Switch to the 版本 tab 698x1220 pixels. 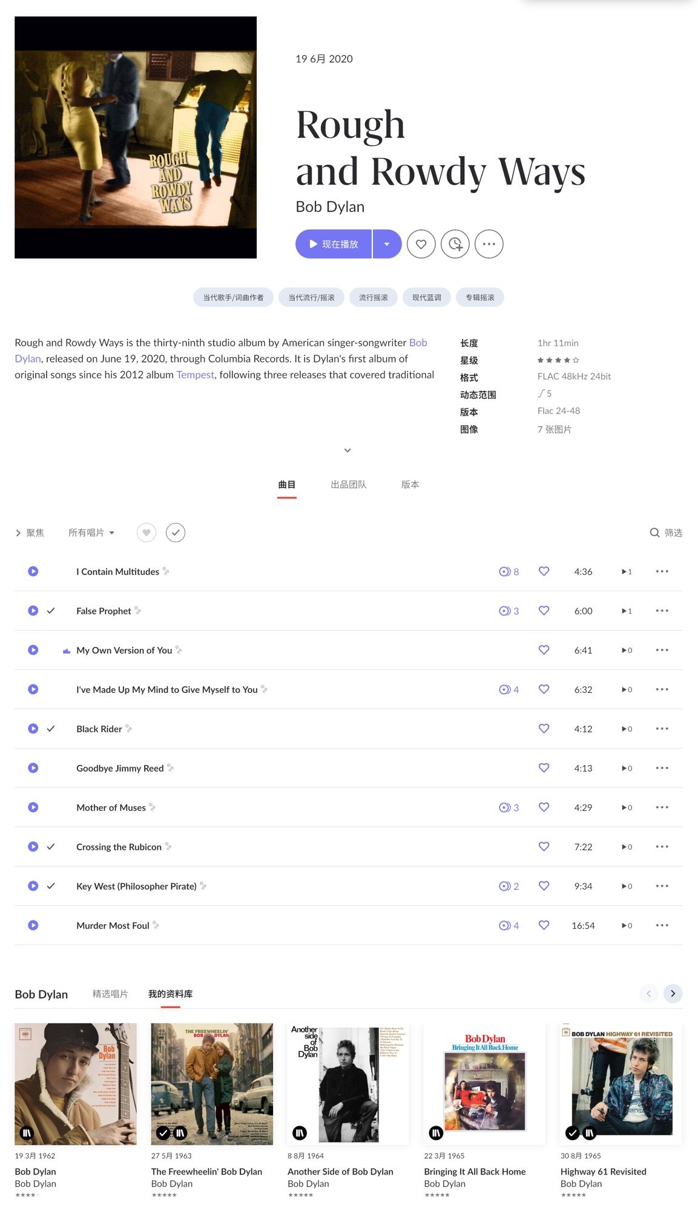[410, 485]
